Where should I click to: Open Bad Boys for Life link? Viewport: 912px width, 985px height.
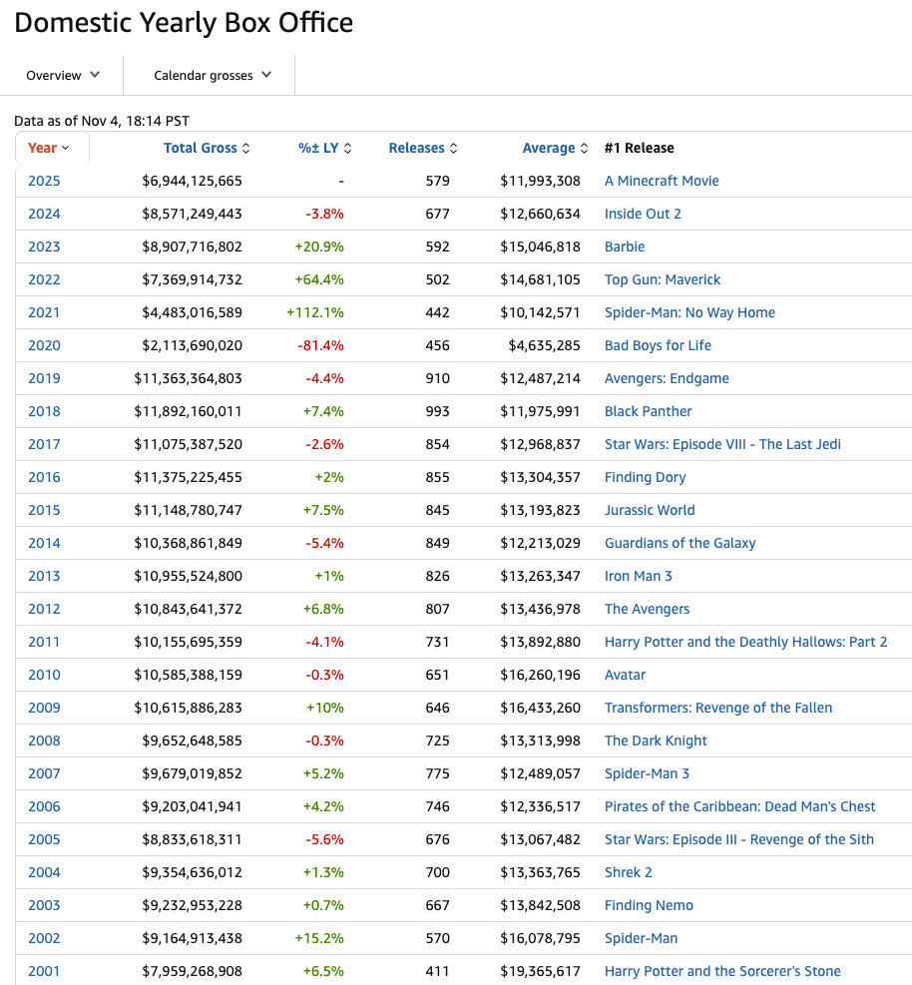coord(658,345)
